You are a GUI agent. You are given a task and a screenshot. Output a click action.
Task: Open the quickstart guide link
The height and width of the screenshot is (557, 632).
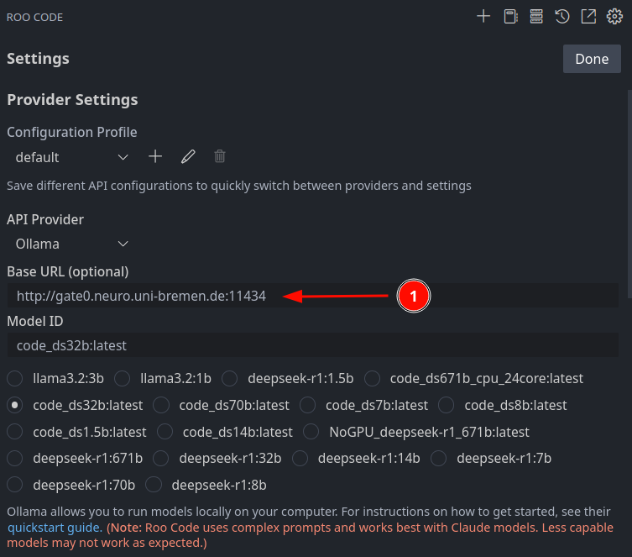click(55, 528)
